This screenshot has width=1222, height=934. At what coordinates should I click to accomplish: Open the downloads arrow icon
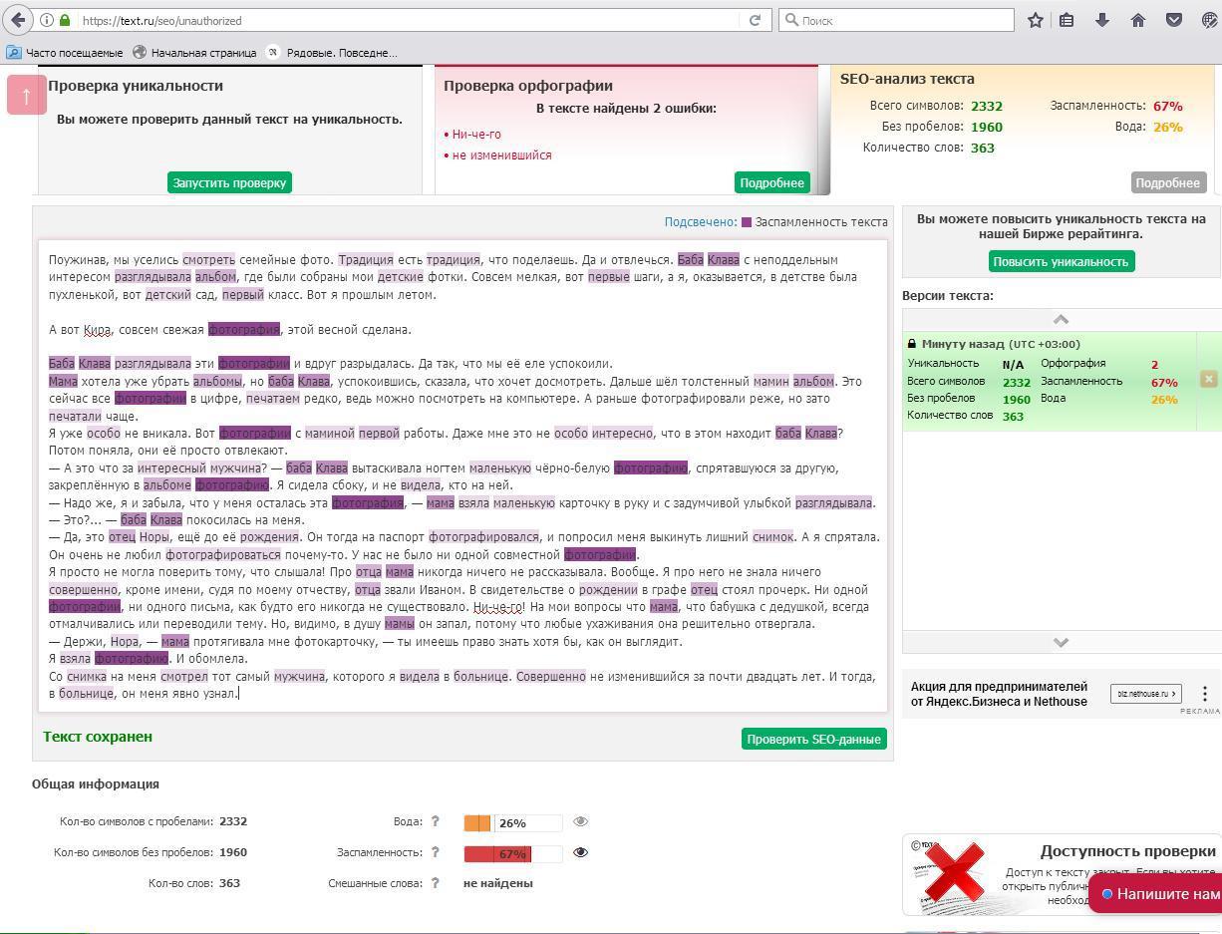coord(1102,20)
